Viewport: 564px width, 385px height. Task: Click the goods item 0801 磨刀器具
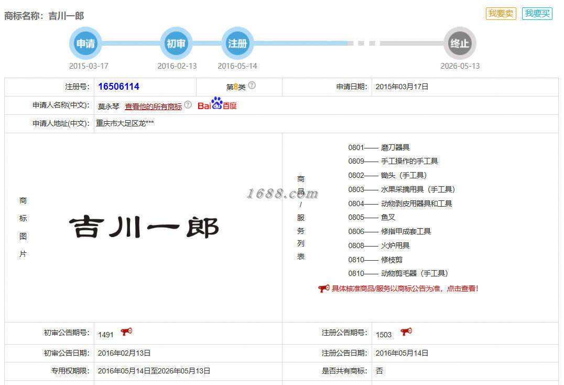pyautogui.click(x=379, y=147)
